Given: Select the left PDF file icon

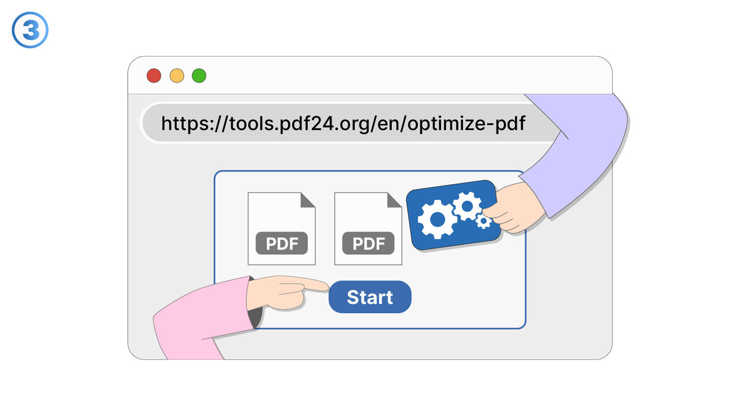Looking at the screenshot, I should [281, 229].
